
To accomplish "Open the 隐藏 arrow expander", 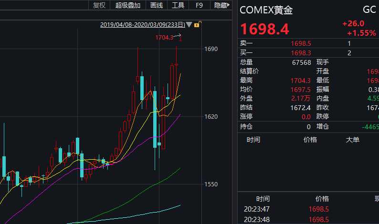I will pos(229,5).
